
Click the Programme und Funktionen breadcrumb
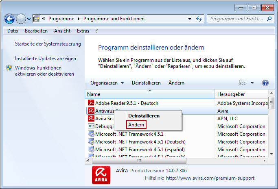coord(114,19)
